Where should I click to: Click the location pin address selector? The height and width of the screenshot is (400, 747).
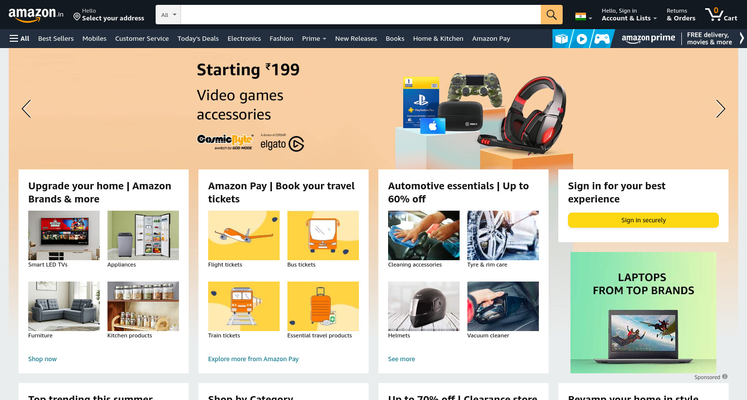click(x=109, y=15)
